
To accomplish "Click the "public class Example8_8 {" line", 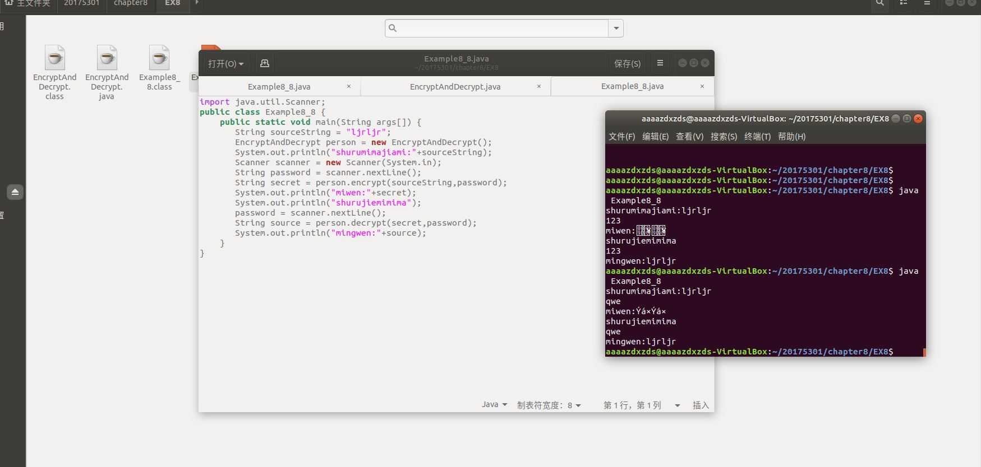I will (x=262, y=112).
